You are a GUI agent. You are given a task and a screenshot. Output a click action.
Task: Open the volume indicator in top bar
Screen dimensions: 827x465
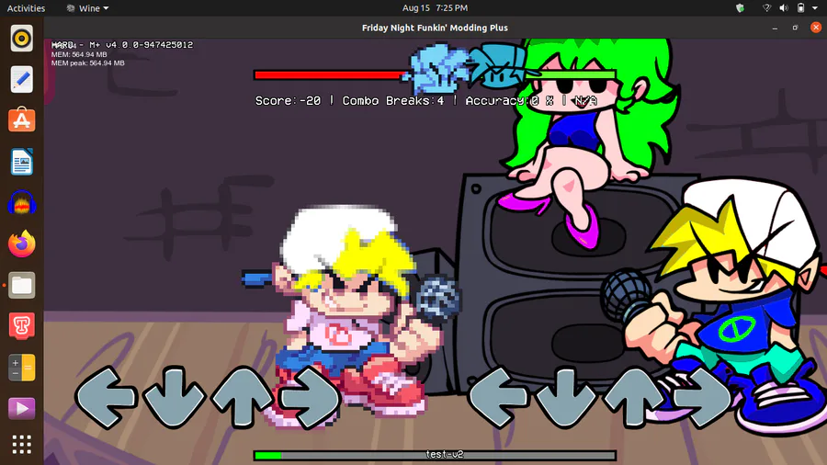(784, 8)
